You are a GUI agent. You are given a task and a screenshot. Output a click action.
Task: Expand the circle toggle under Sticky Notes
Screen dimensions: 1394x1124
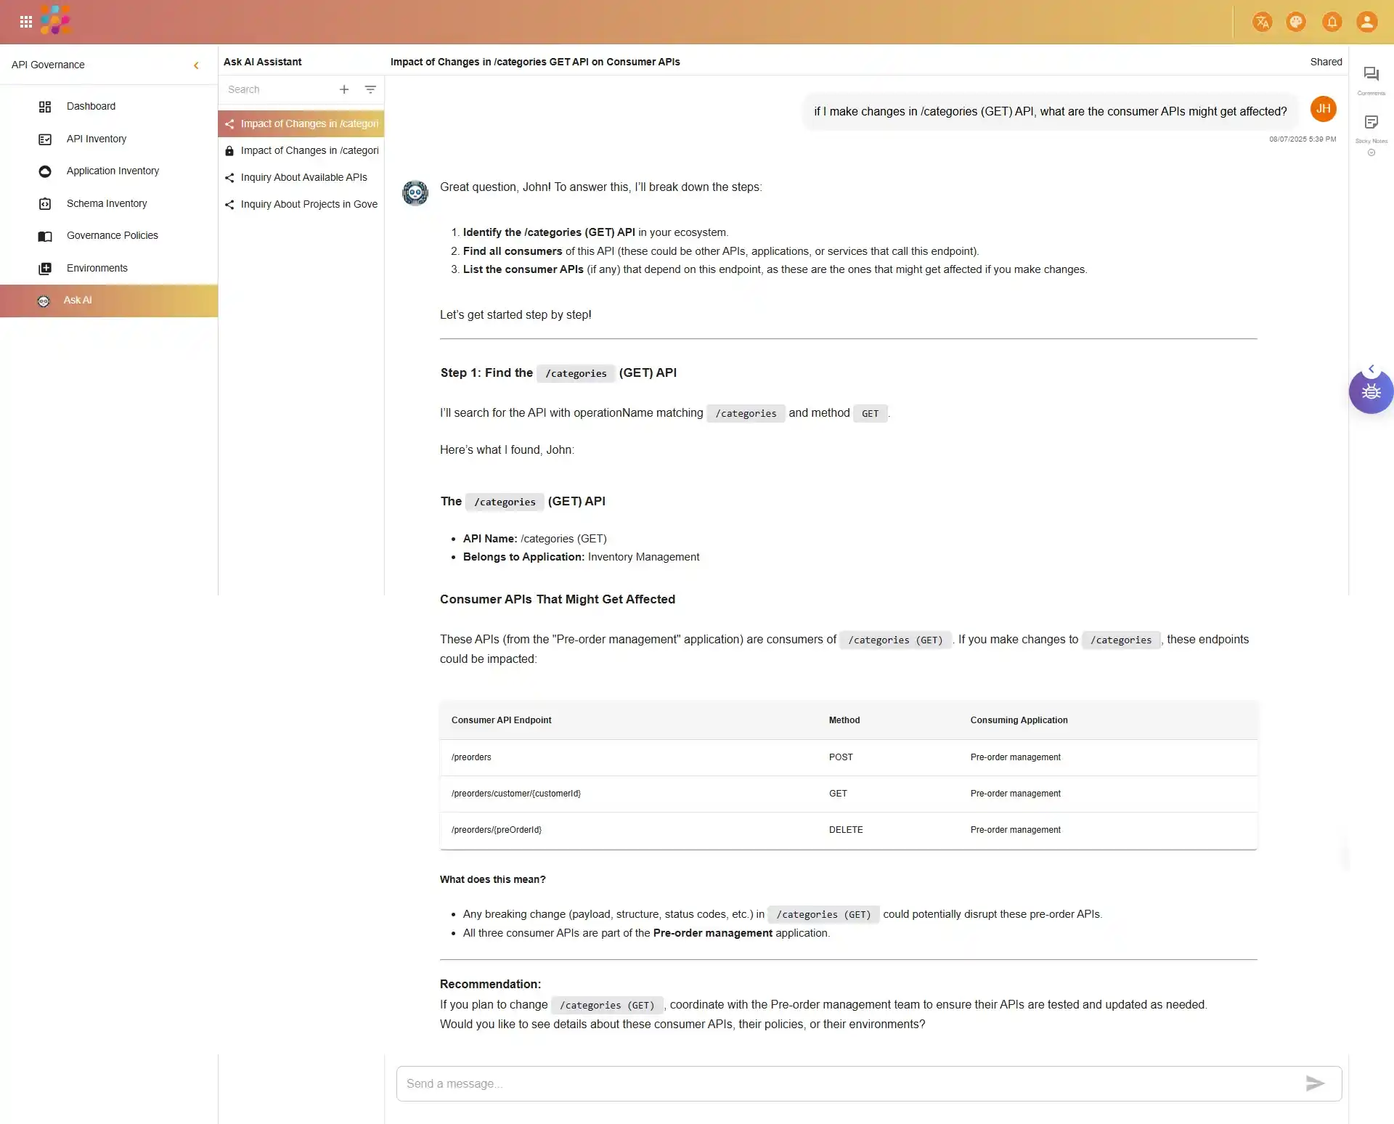[x=1371, y=153]
